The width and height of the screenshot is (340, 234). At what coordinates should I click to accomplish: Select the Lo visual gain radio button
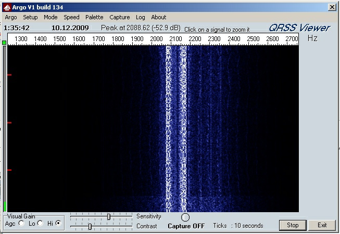[x=40, y=223]
